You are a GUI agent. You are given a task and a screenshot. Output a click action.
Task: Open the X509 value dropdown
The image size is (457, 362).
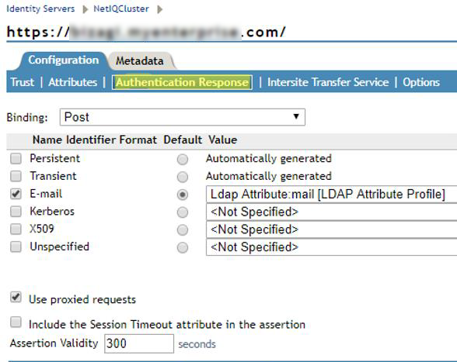click(331, 229)
